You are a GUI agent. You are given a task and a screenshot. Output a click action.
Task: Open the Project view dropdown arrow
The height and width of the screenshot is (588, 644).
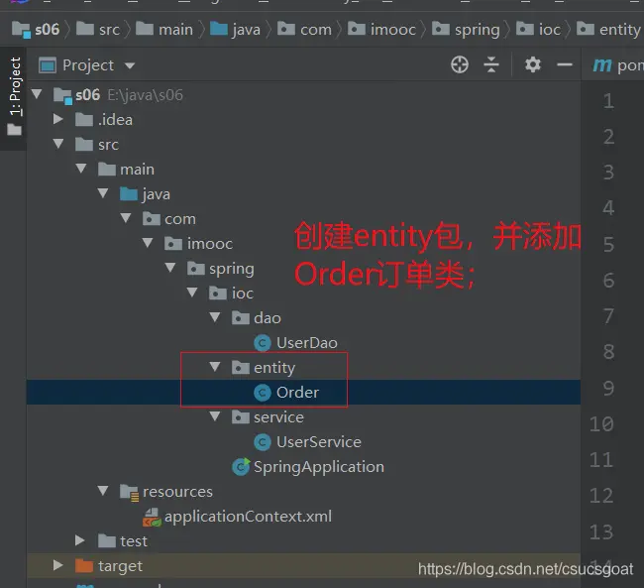tap(130, 65)
